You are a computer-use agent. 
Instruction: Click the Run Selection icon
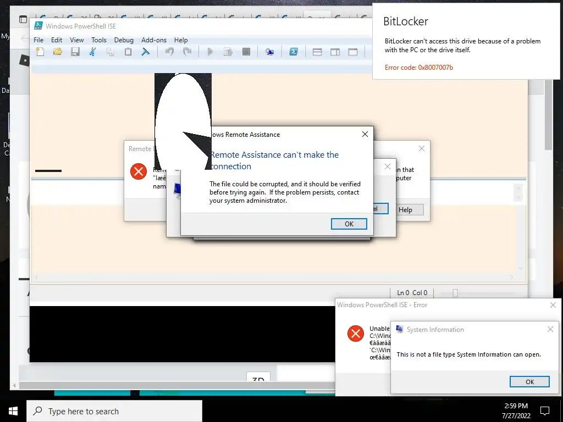coord(228,52)
